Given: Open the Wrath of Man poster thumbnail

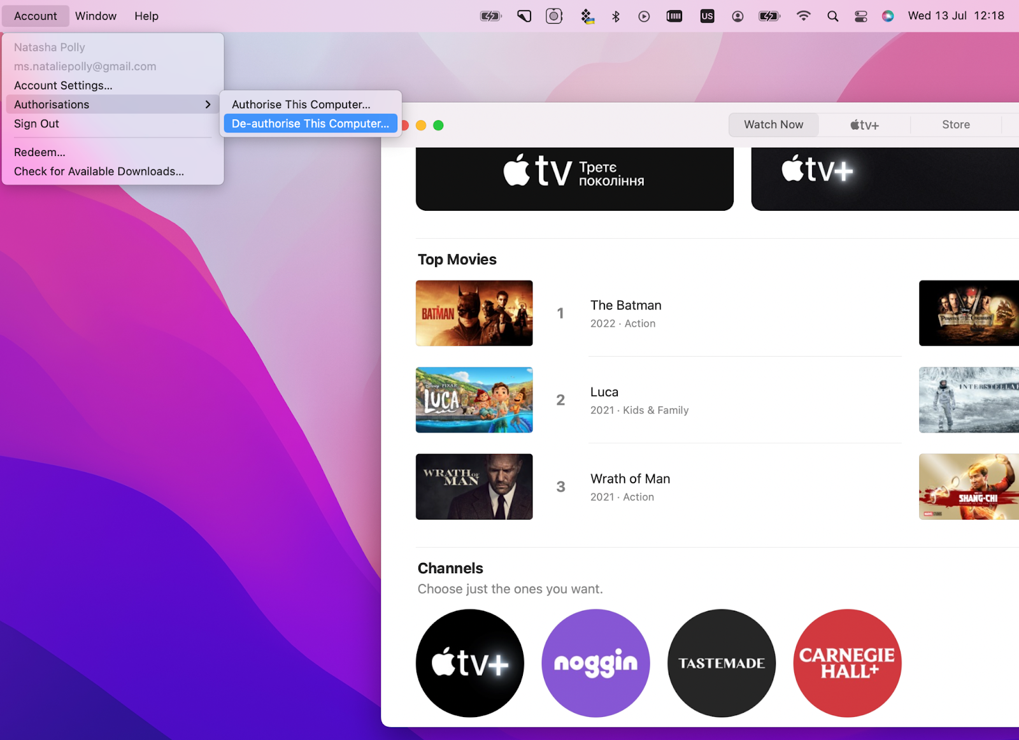Looking at the screenshot, I should (x=474, y=487).
